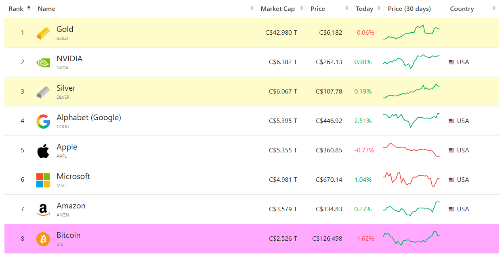Click Gold market cap C$42.980 T
Screen dimensions: 504x258
pyautogui.click(x=281, y=33)
